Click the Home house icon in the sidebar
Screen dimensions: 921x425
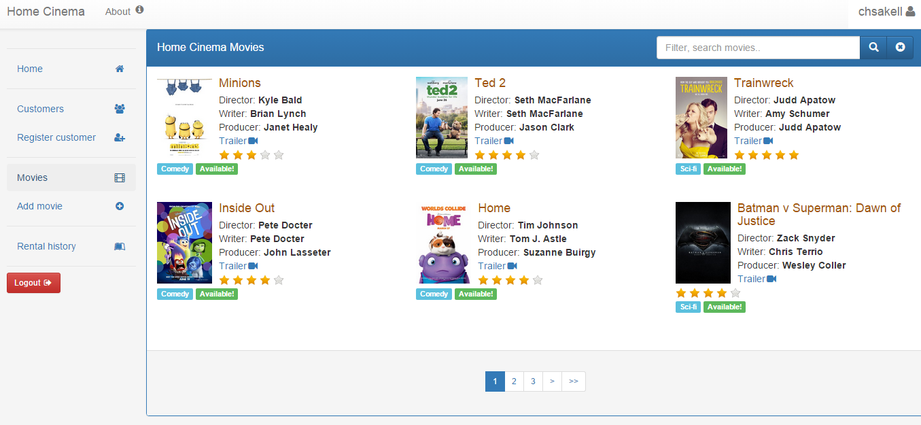click(x=120, y=69)
